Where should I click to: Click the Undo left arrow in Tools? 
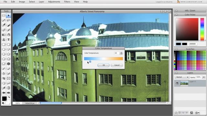(x=4, y=93)
